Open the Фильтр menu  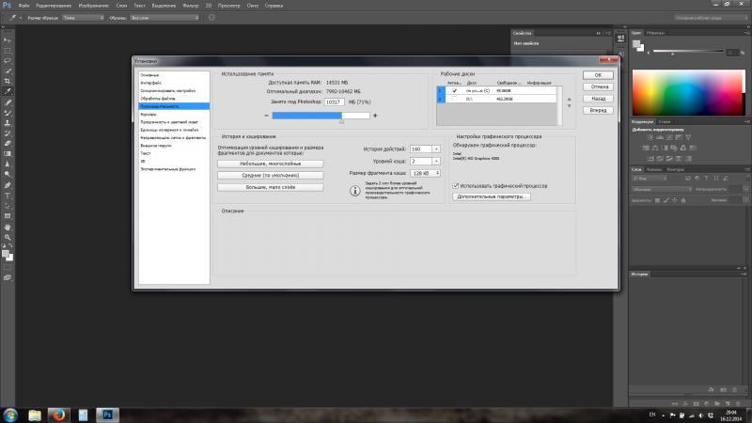(x=191, y=6)
